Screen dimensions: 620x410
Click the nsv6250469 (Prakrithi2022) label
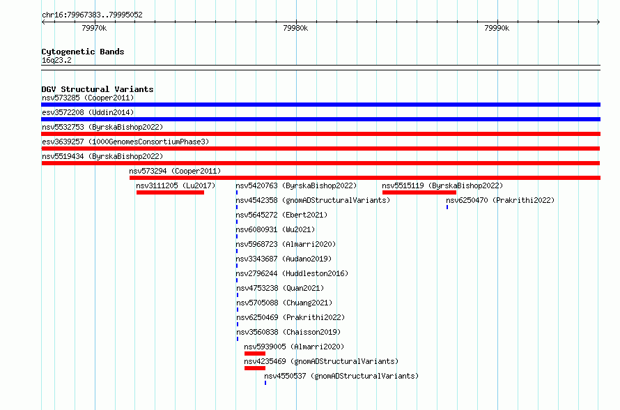[x=290, y=317]
